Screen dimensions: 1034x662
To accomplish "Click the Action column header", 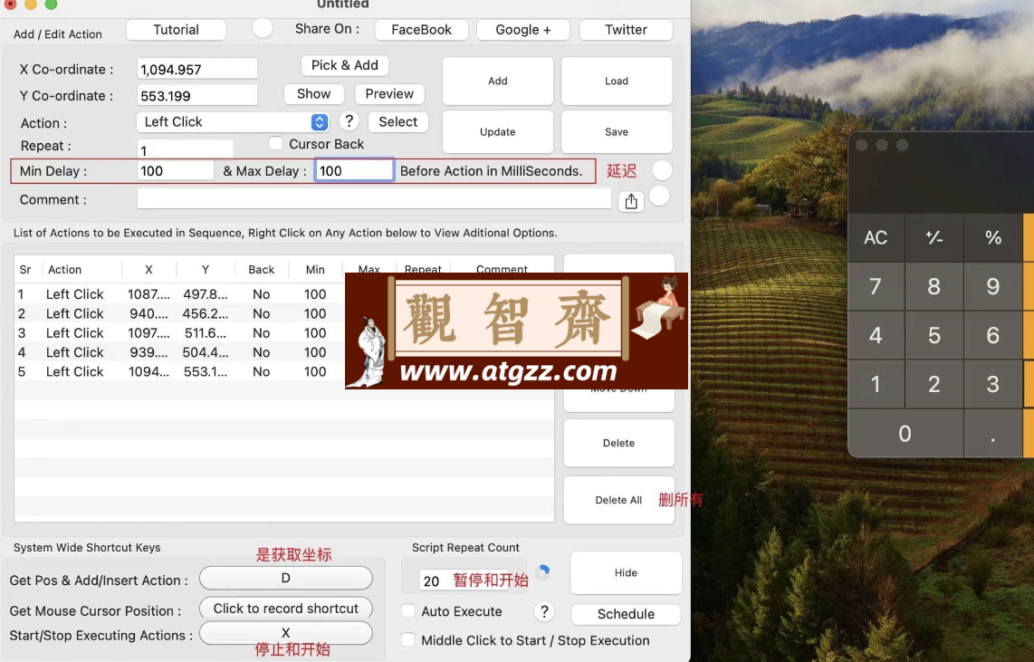I will click(x=81, y=269).
